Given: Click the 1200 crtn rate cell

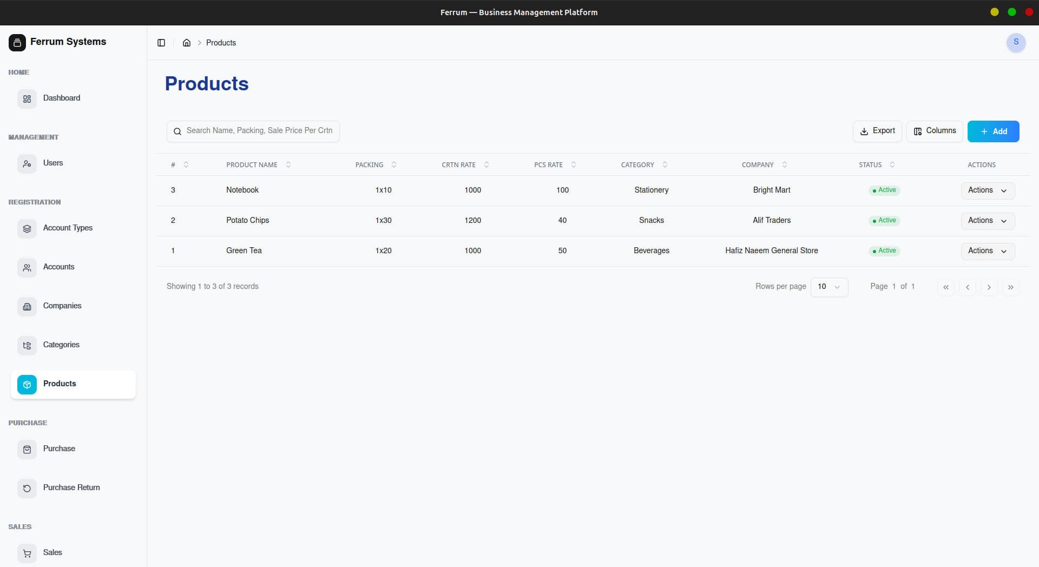Looking at the screenshot, I should pyautogui.click(x=472, y=220).
